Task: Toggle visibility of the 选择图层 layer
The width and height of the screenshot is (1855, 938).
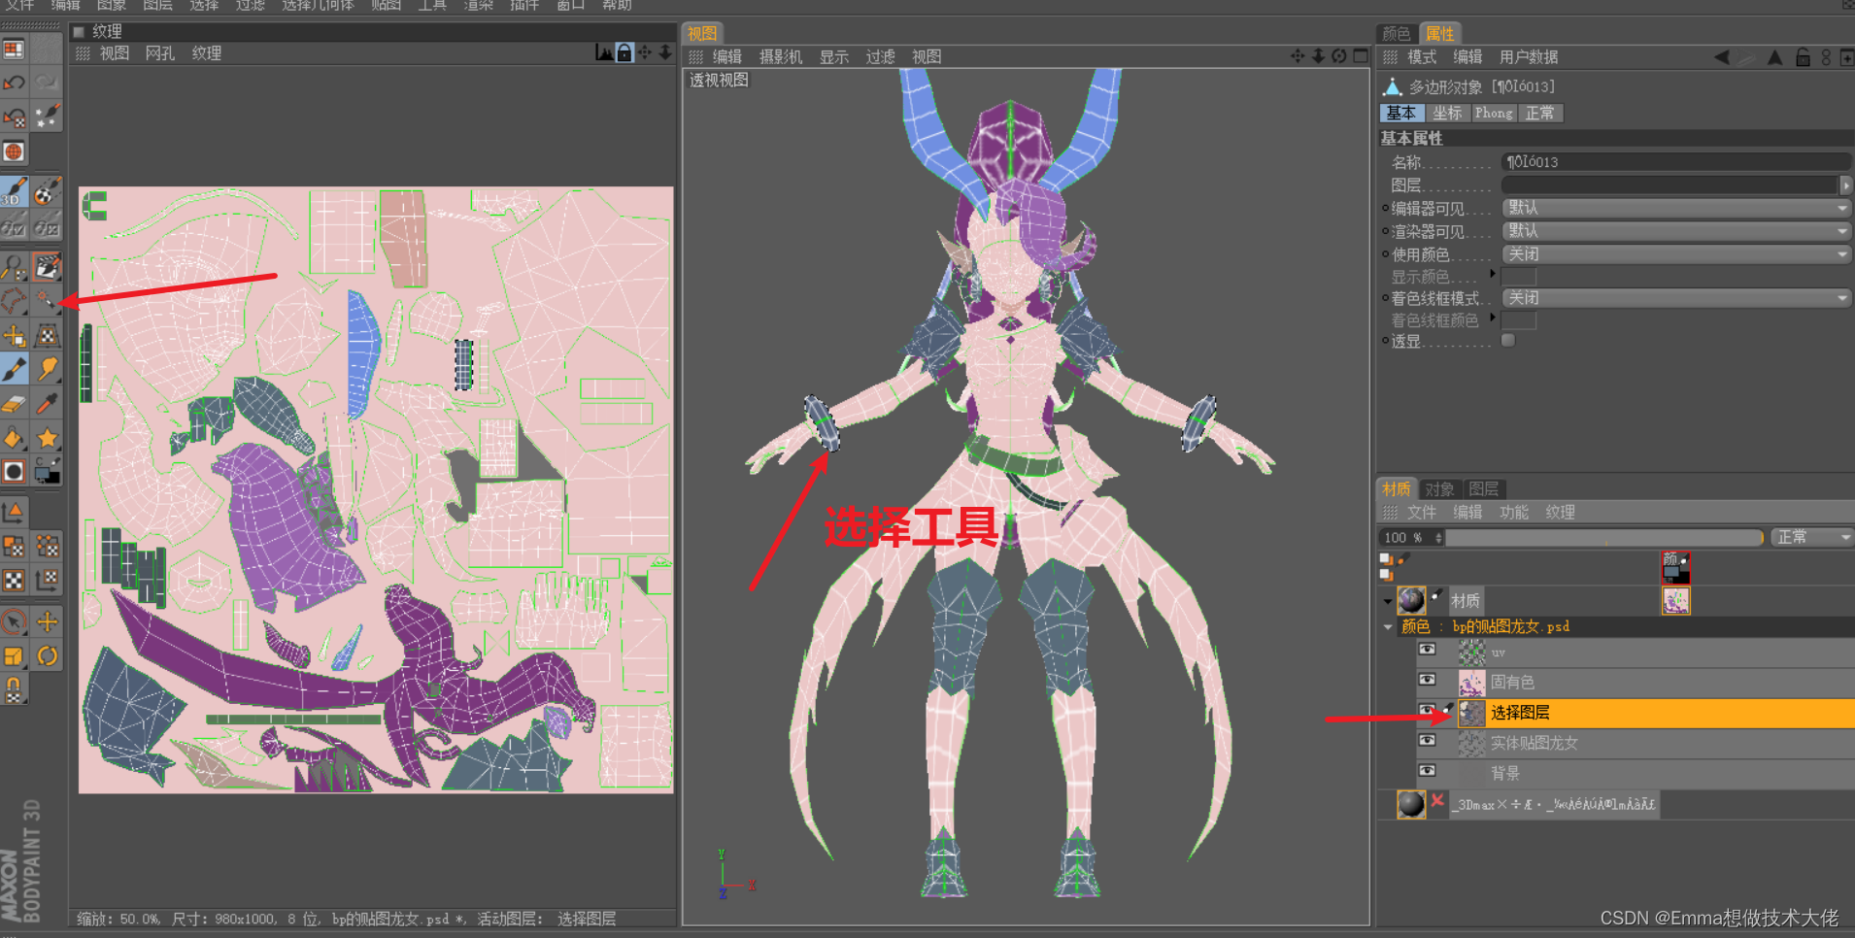Action: click(1427, 710)
